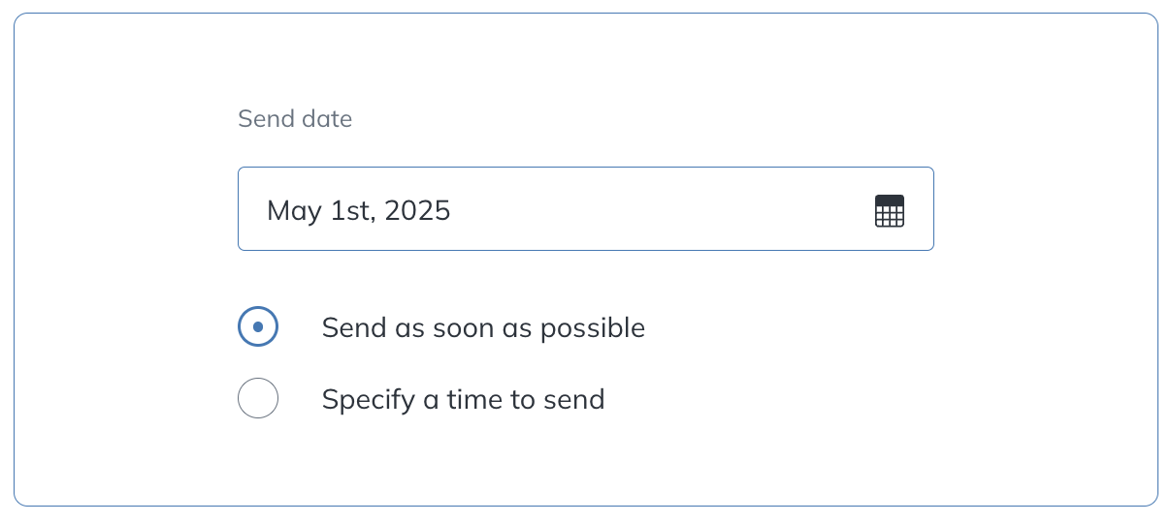Screen dimensions: 1172x523
Task: Click the "Specify a time to send" label text
Action: [463, 399]
